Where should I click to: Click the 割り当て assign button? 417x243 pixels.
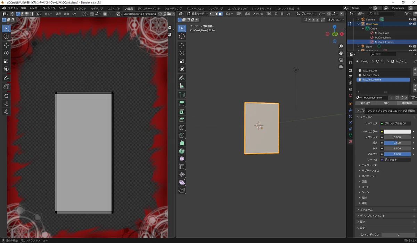click(365, 103)
